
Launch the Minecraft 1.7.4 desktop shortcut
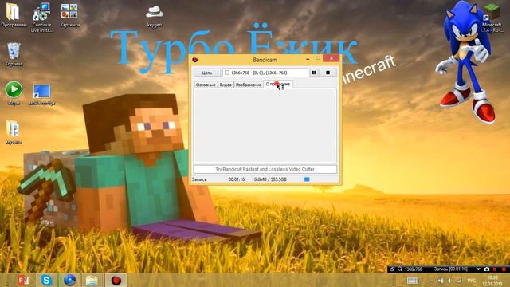click(x=492, y=17)
